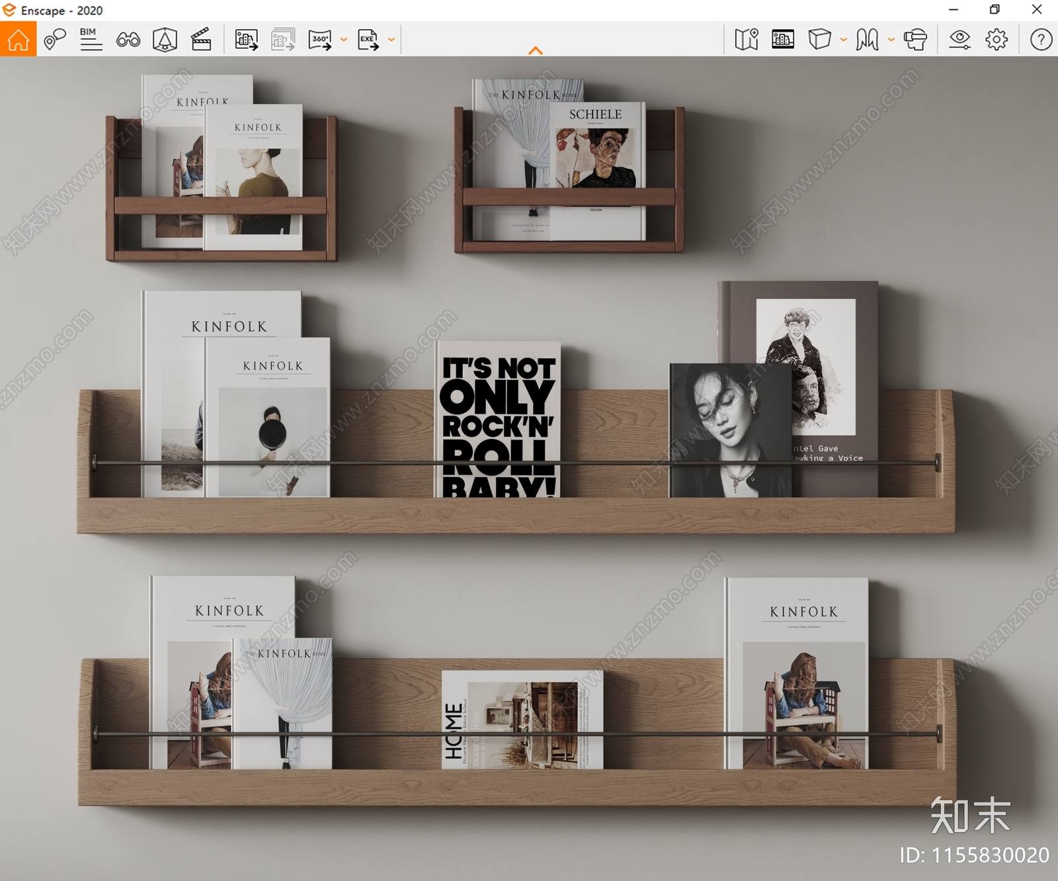
Task: Open the Help question mark
Action: [x=1041, y=40]
